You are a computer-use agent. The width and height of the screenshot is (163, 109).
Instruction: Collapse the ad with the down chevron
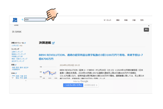pos(12,78)
